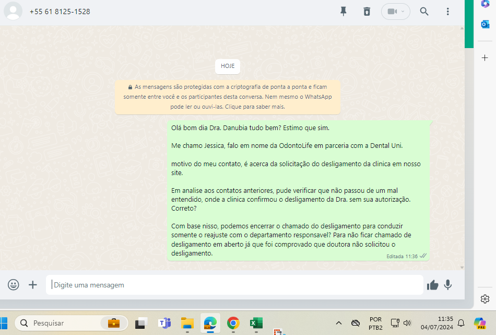
Task: Open Task View on the taskbar
Action: [141, 323]
